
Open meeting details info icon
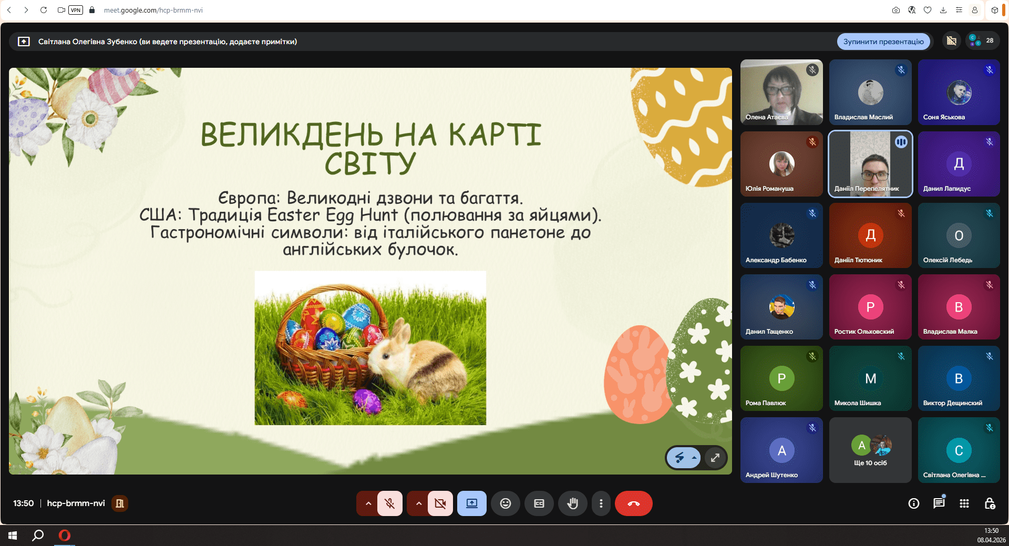point(914,503)
